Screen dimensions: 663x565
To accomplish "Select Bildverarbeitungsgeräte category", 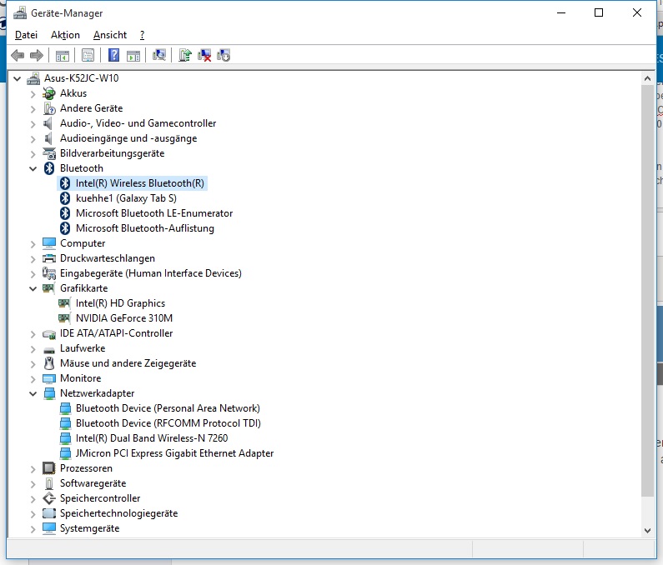I will [112, 153].
